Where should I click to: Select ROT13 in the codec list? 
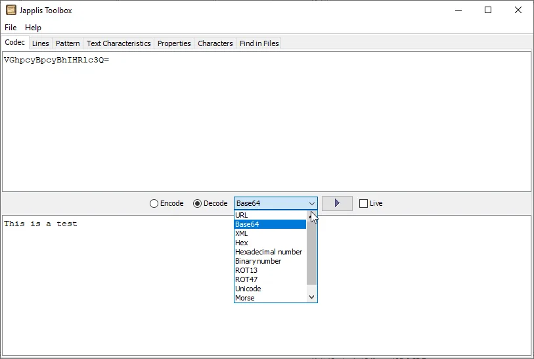coord(271,270)
